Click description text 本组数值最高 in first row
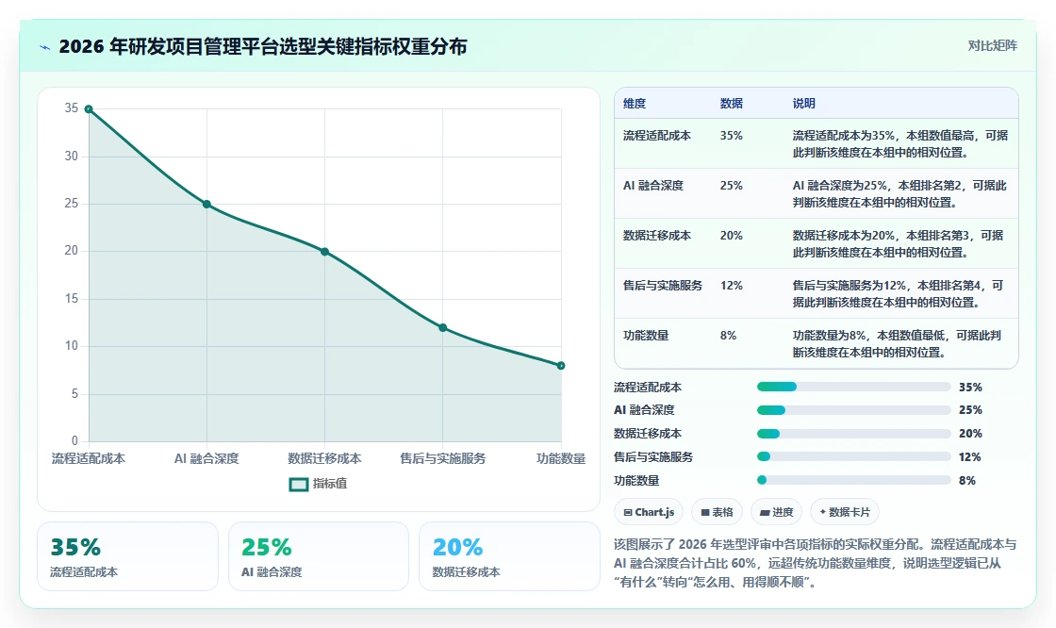The height and width of the screenshot is (628, 1056). (x=940, y=136)
